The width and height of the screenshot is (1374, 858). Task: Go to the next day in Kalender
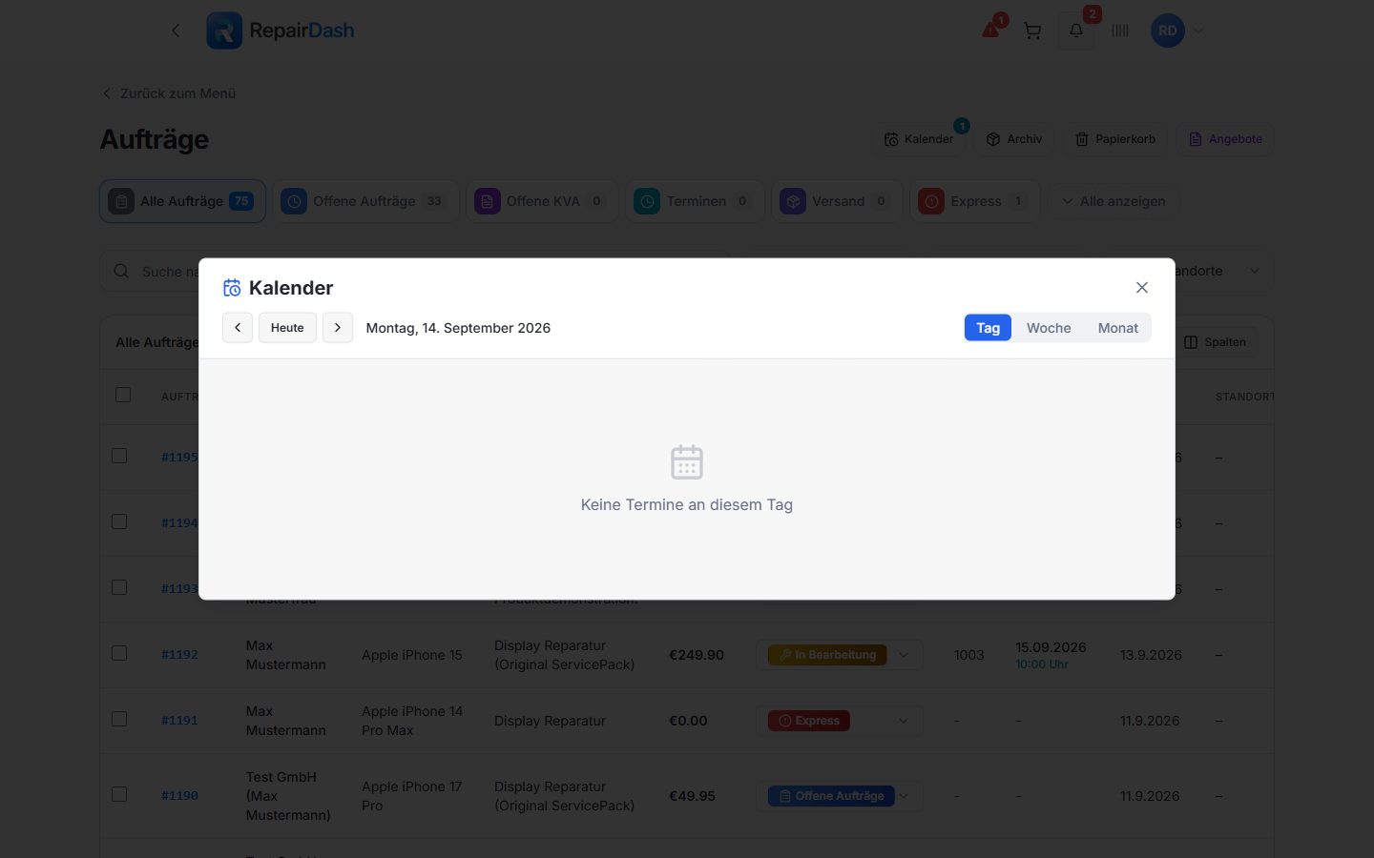pyautogui.click(x=338, y=328)
